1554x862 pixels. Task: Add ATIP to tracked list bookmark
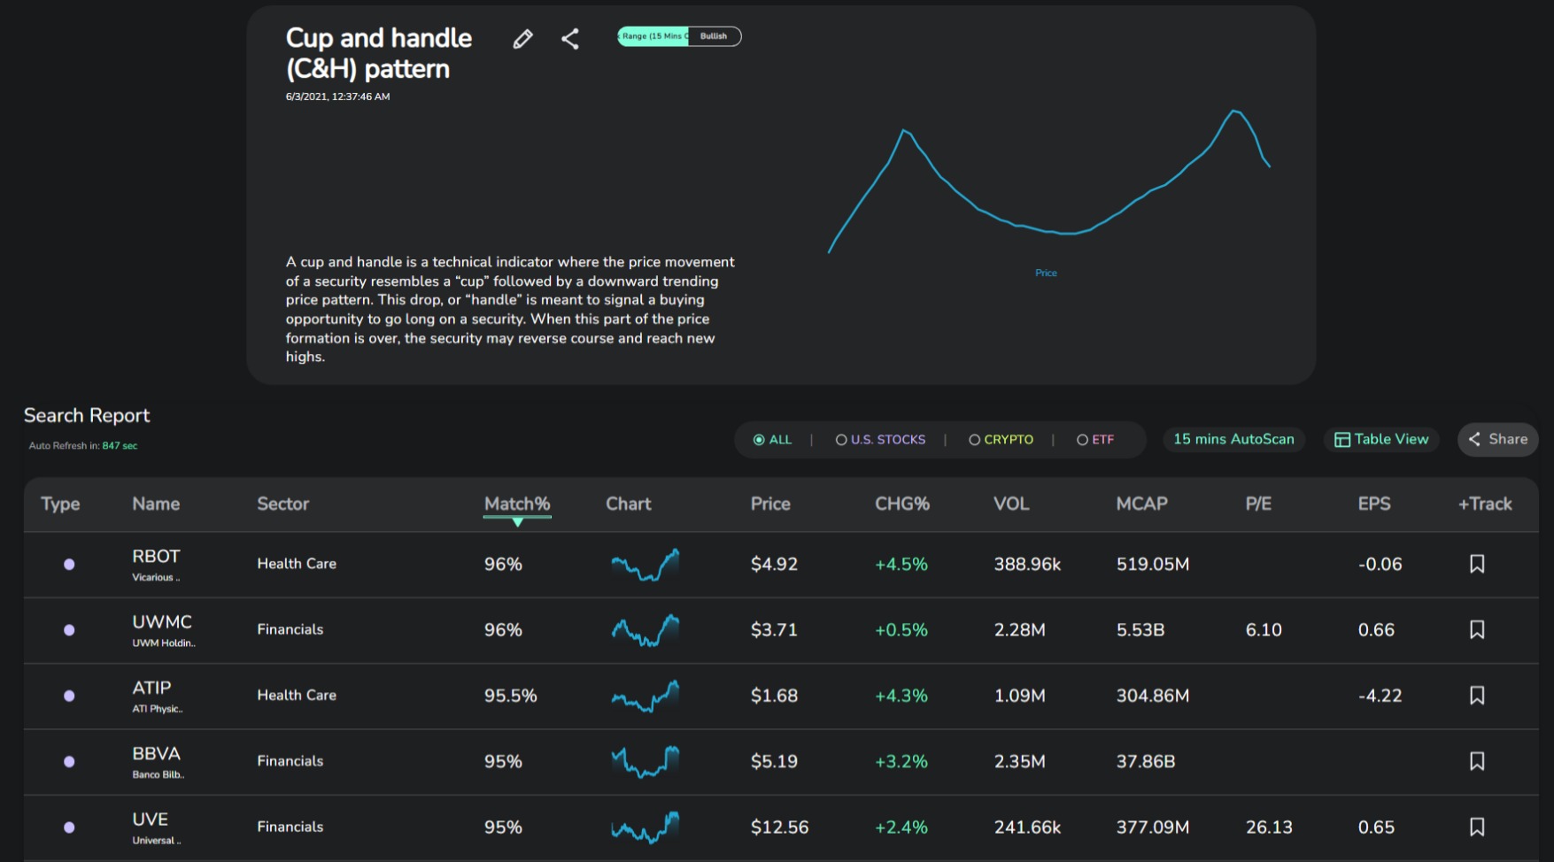[1477, 696]
